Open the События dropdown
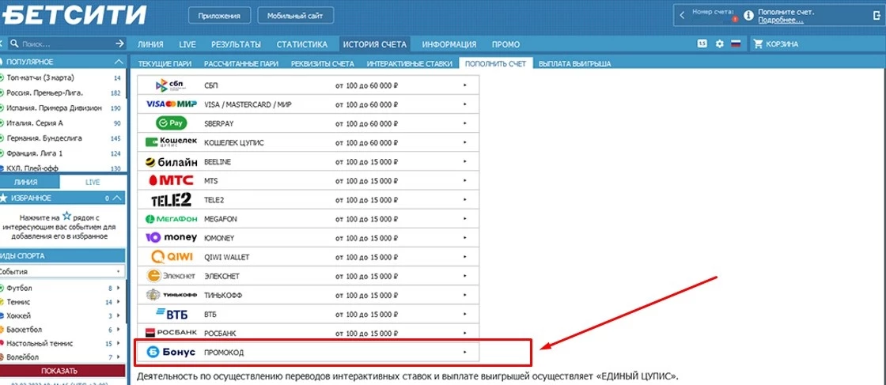The width and height of the screenshot is (886, 385). tap(62, 271)
